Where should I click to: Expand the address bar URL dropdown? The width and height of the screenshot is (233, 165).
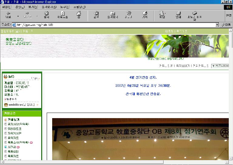217,25
